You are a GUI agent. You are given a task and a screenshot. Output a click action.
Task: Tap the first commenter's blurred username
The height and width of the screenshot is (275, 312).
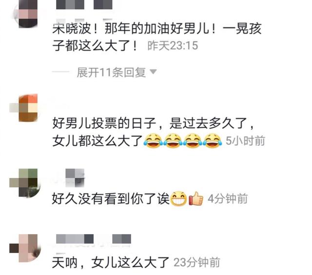pyautogui.click(x=84, y=4)
